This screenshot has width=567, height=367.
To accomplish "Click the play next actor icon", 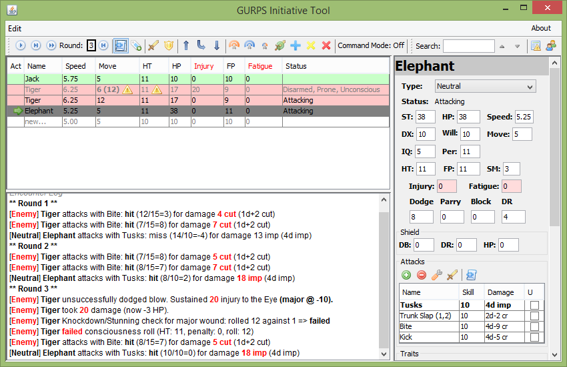I will pos(20,45).
